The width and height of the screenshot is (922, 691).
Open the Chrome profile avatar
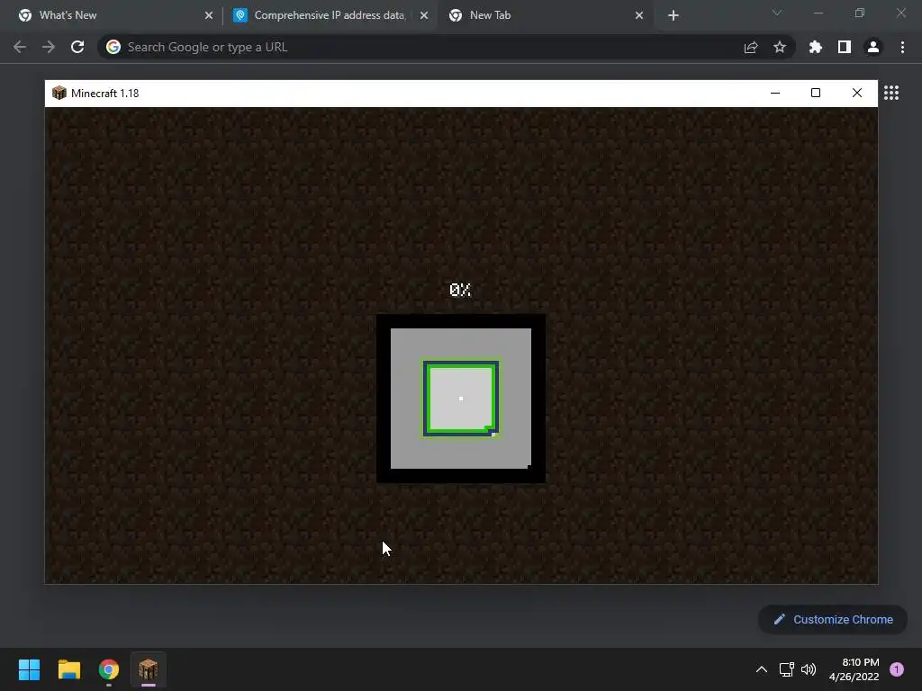(x=873, y=47)
